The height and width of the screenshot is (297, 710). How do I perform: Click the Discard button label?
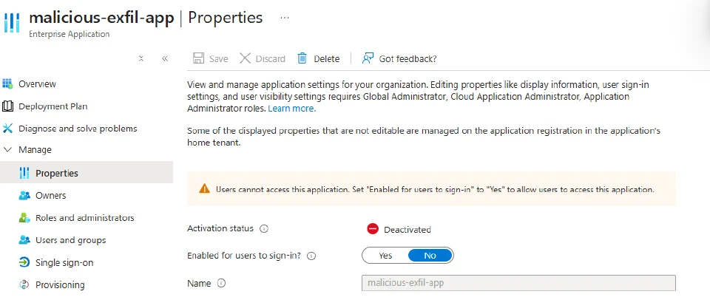[271, 59]
